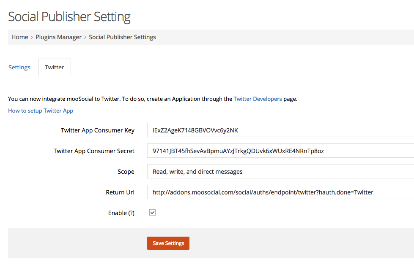Uncheck the Enable checkbox
414x267 pixels.
coord(152,213)
